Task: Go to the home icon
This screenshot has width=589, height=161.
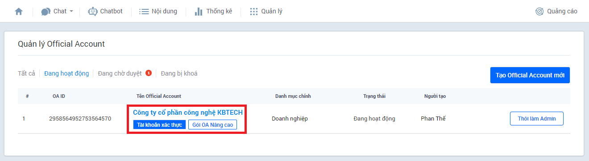Action: point(19,12)
